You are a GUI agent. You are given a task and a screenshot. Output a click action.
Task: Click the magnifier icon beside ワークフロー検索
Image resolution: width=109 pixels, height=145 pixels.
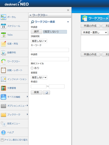(32, 22)
